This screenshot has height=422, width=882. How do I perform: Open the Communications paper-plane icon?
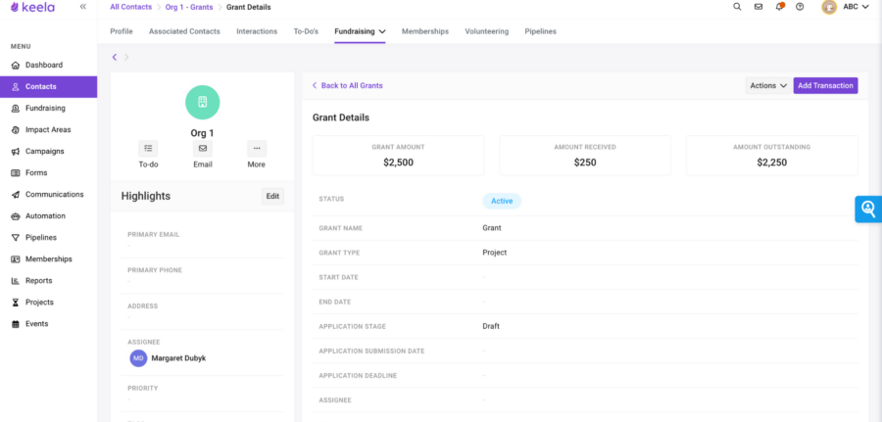coord(16,195)
